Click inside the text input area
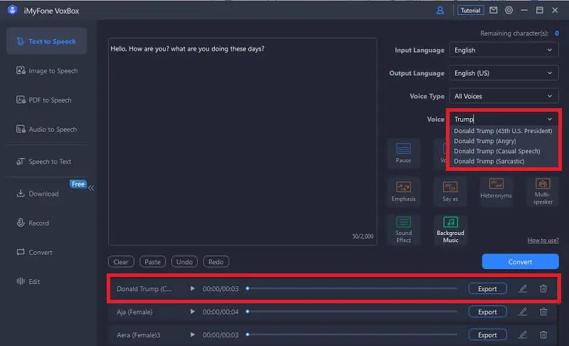Screen dimensions: 569x346 point(243,142)
